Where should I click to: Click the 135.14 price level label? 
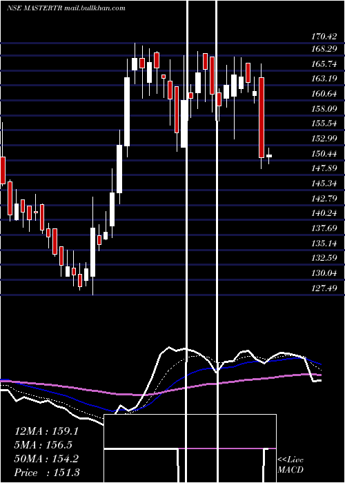(x=324, y=244)
